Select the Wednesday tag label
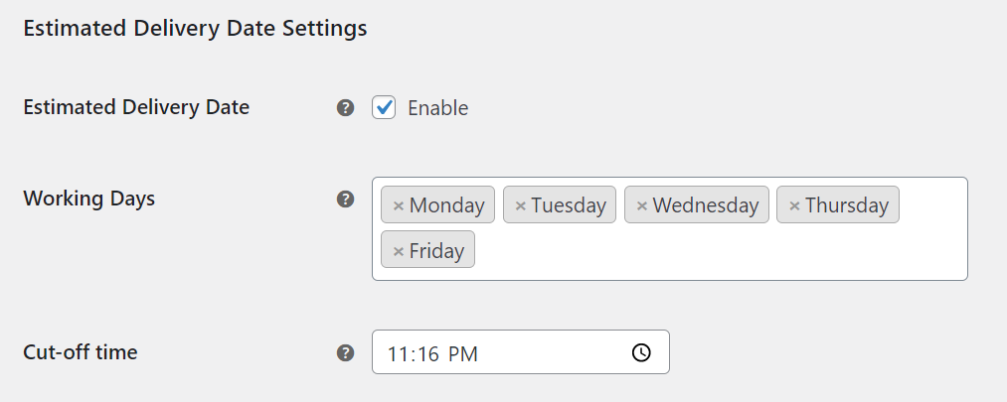 pos(705,205)
